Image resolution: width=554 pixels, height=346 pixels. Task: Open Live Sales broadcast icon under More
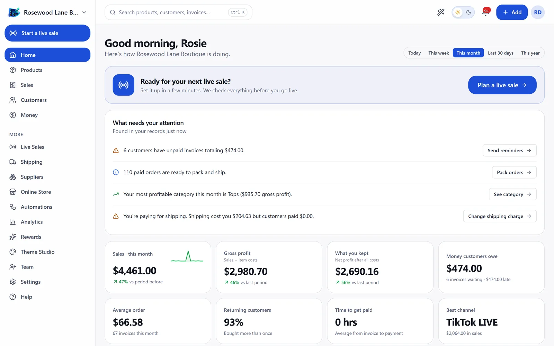click(x=13, y=147)
